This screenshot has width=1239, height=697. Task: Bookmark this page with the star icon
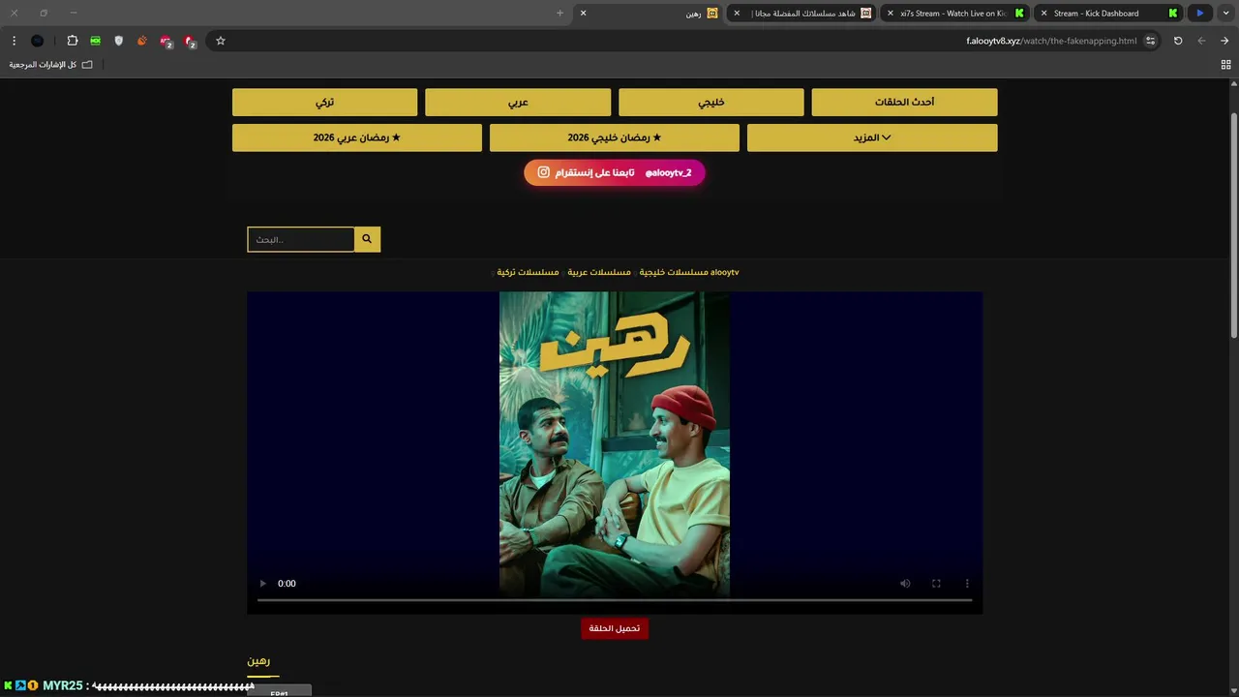(221, 41)
